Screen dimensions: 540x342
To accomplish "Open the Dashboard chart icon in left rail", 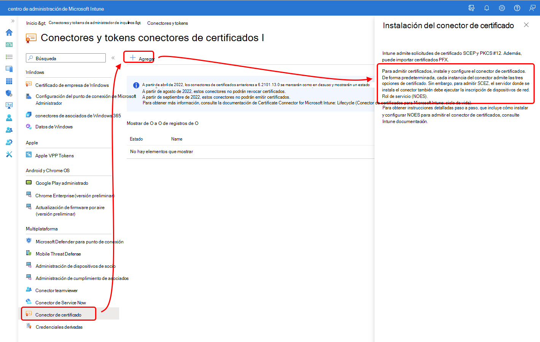I will (9, 45).
